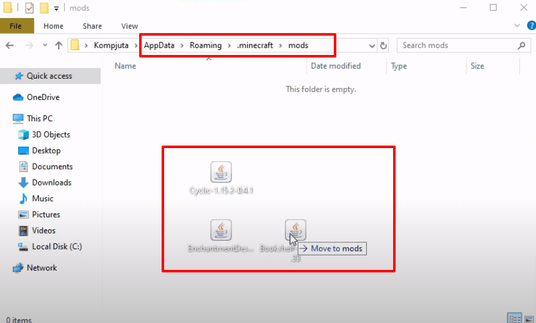This screenshot has width=536, height=323.
Task: Click mods in the address path
Action: pyautogui.click(x=298, y=45)
